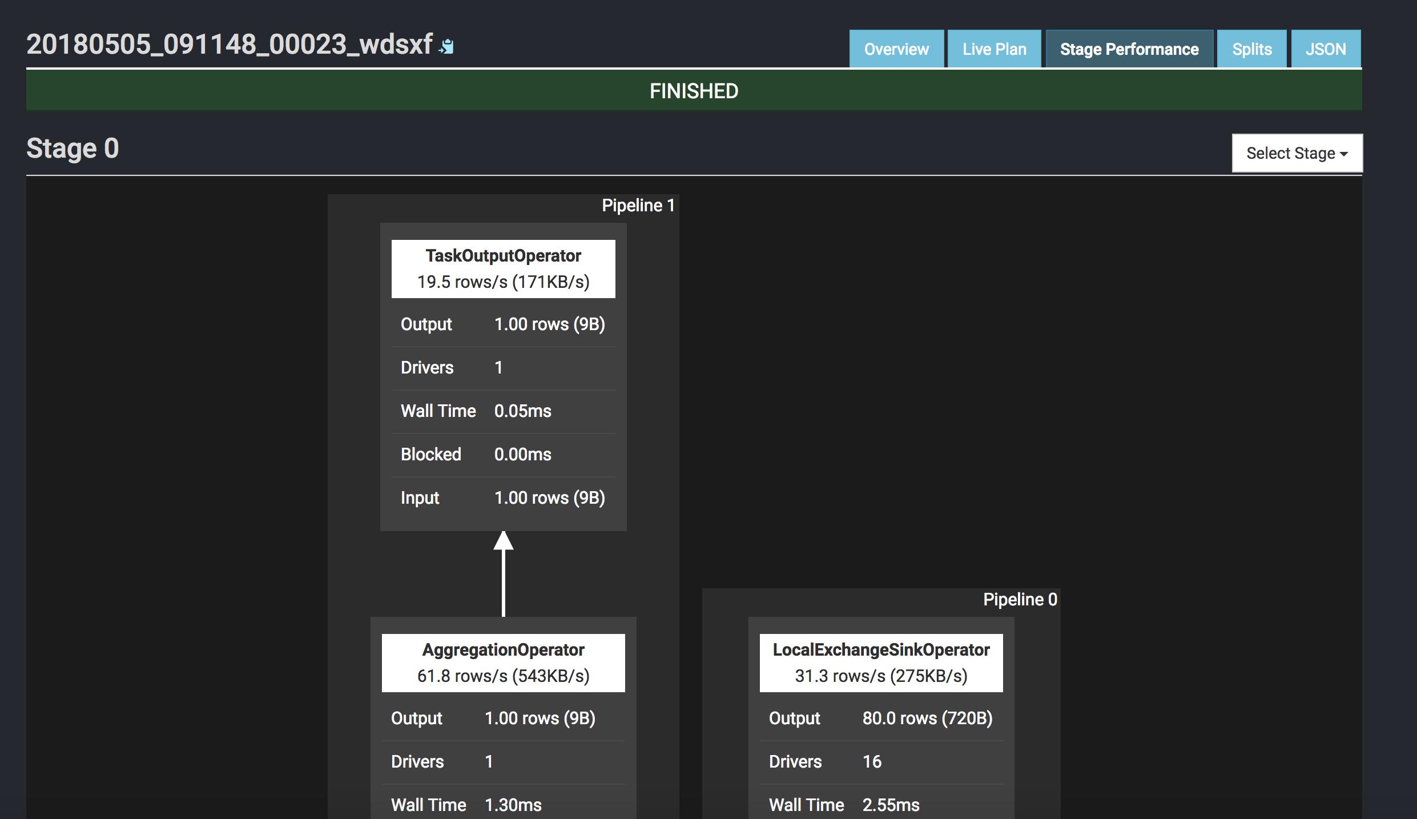Image resolution: width=1417 pixels, height=819 pixels.
Task: Click the AggregationOperator header box
Action: [503, 663]
